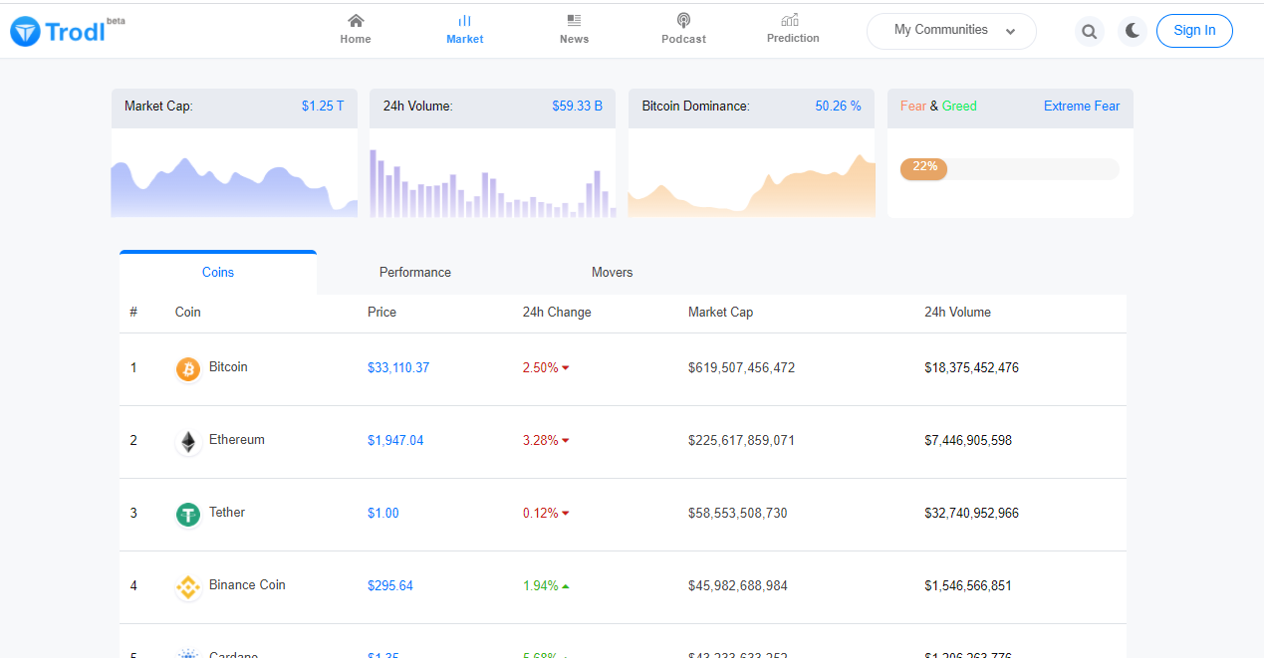Select the Market nav item

[464, 29]
